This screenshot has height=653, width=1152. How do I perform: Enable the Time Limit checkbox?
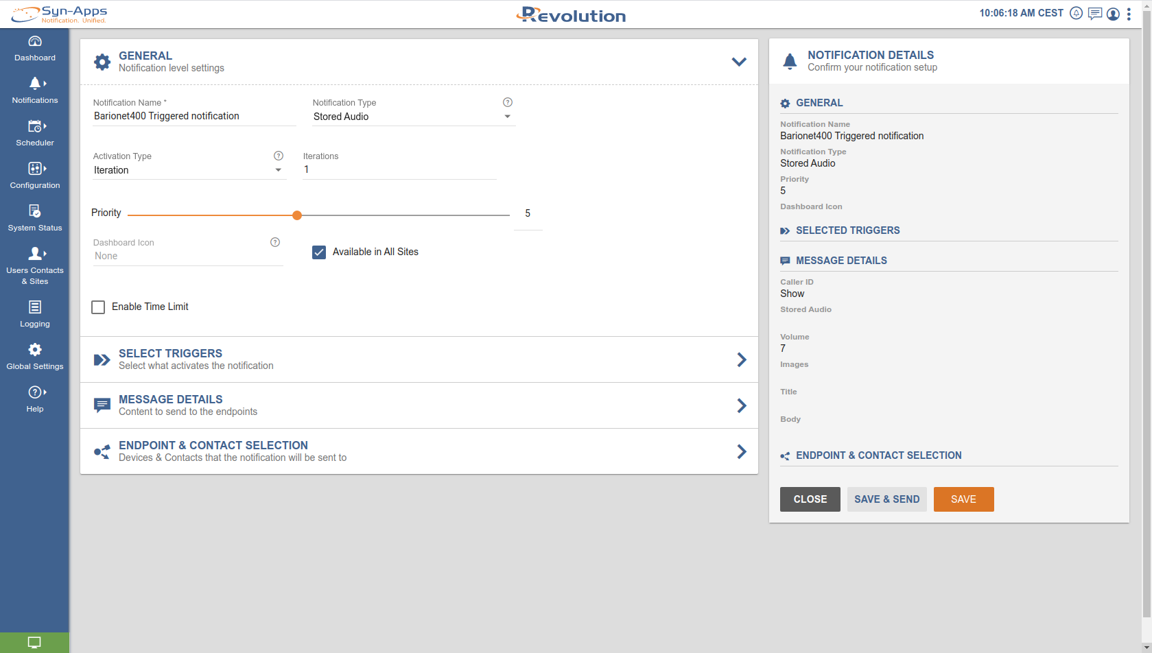coord(98,307)
